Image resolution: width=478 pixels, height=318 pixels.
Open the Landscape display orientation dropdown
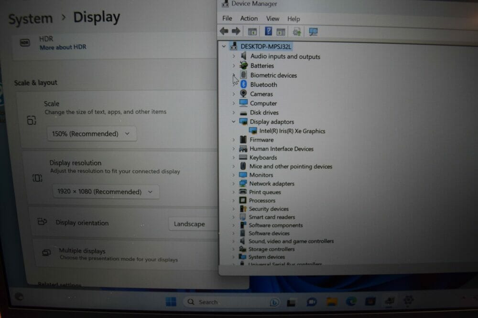193,224
